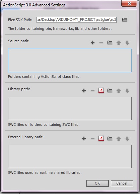140x194 pixels.
Task: Browse to folder for External library path
Action: 110,139
